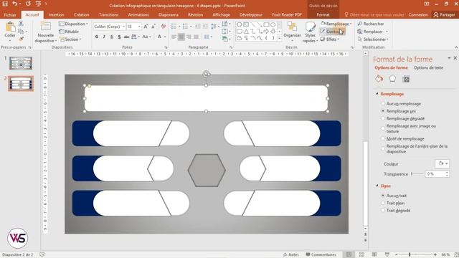Viewport: 459px width, 258px height.
Task: Click Styles rapides icon
Action: (x=310, y=32)
